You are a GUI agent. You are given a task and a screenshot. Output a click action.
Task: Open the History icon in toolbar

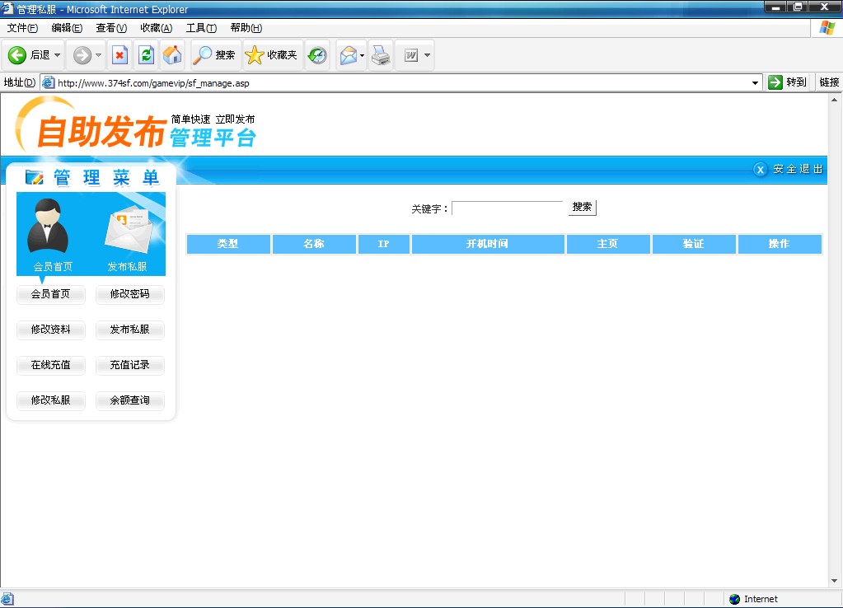pos(317,55)
